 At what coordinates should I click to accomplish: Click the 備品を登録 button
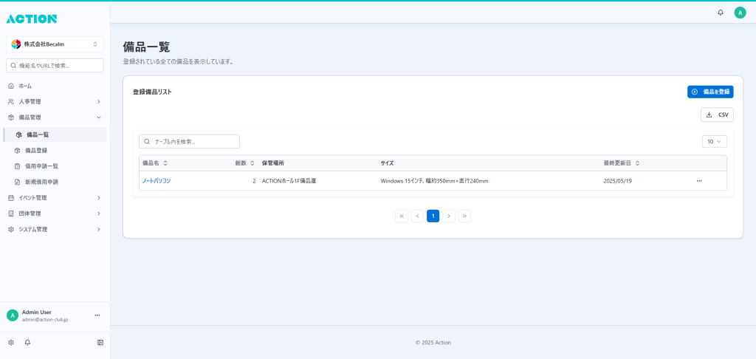pos(710,92)
